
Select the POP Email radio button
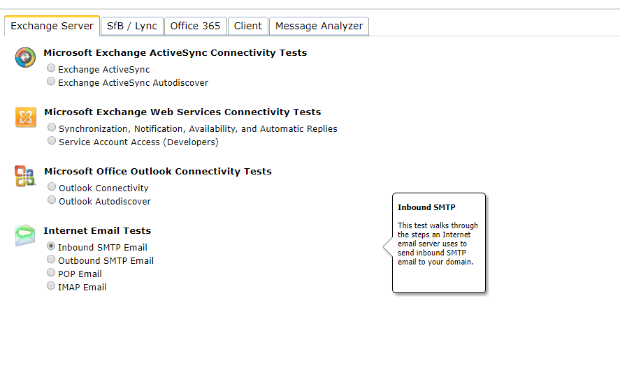tap(51, 272)
